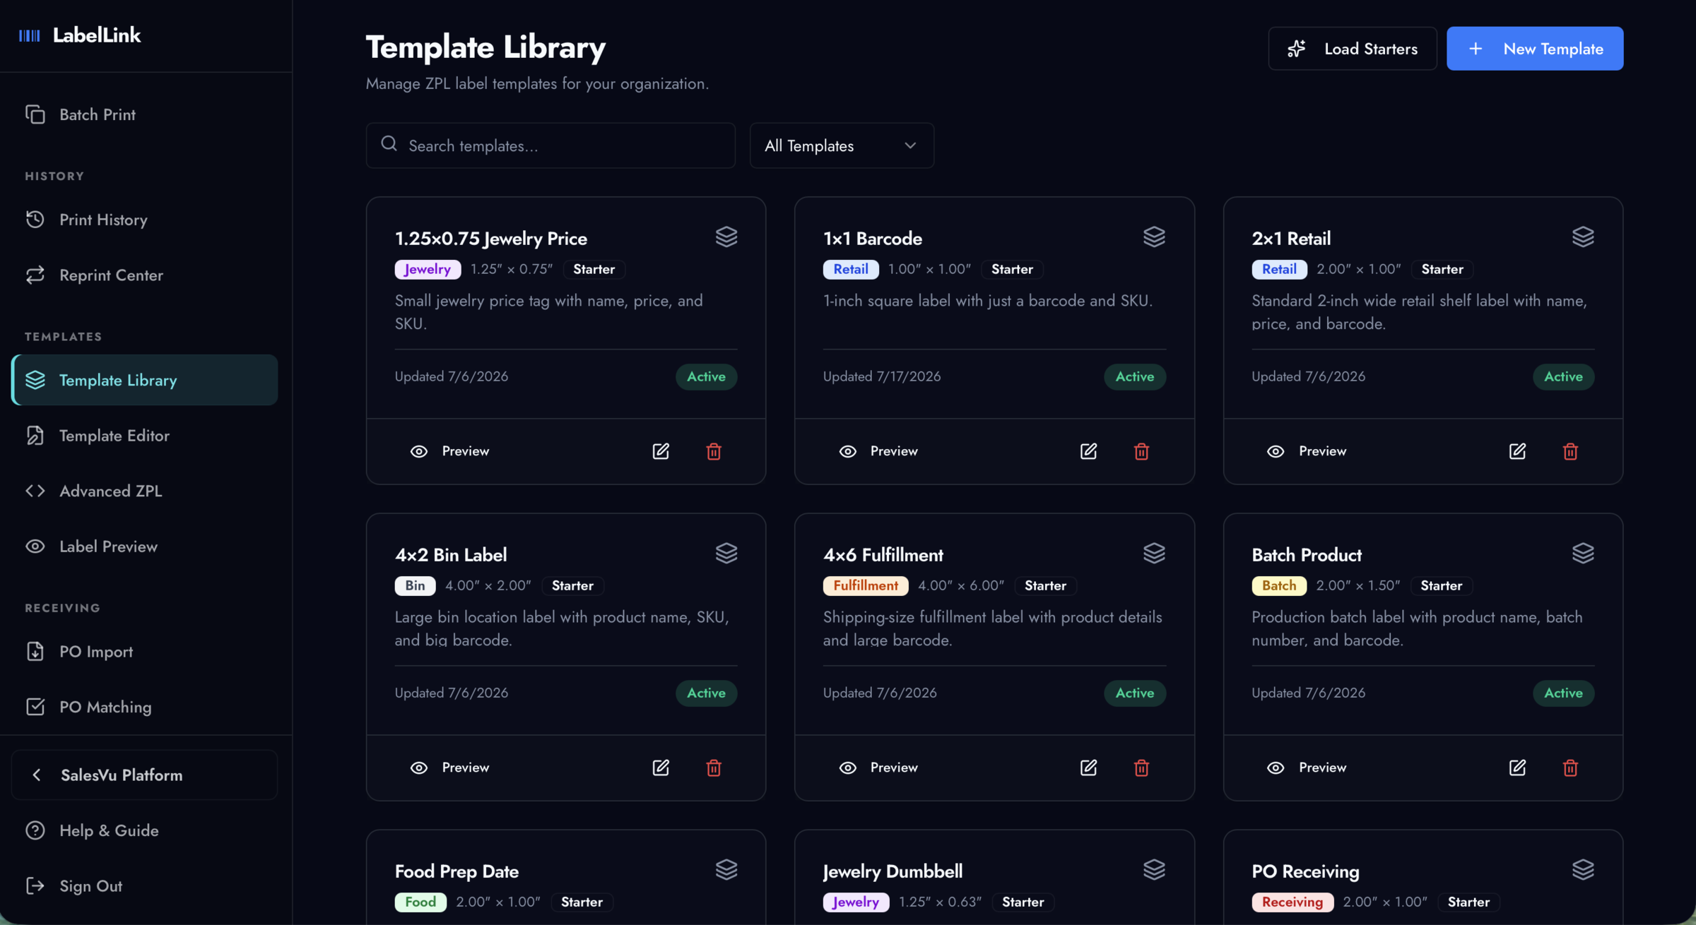The width and height of the screenshot is (1696, 925).
Task: Preview the 4x2 Bin Label template
Action: (x=449, y=768)
